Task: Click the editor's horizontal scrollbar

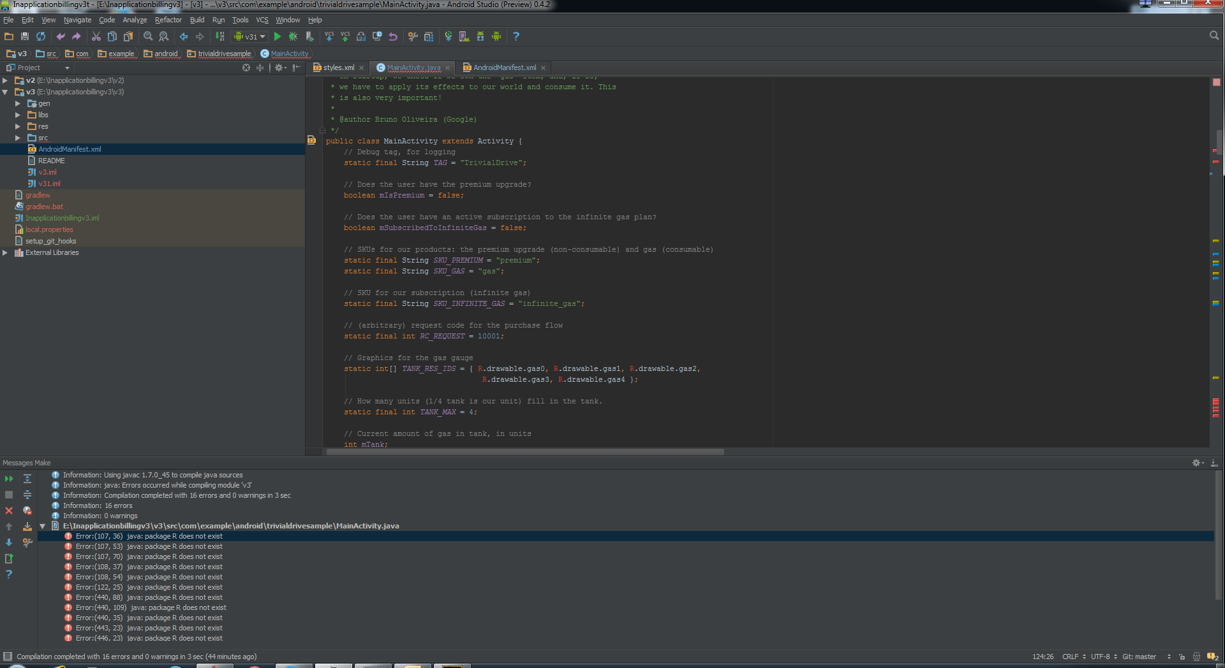Action: pos(524,452)
